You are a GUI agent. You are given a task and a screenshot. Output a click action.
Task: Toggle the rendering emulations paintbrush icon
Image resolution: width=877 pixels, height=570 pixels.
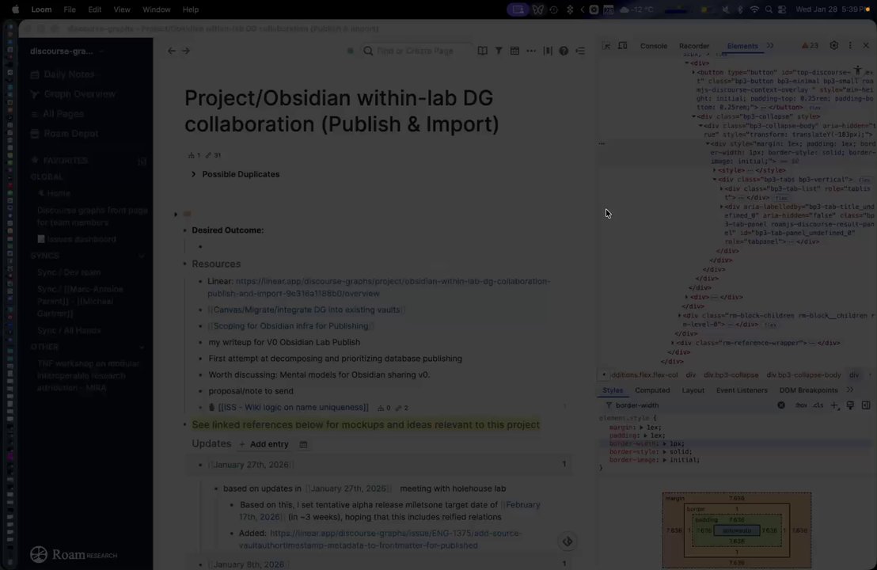coord(850,405)
